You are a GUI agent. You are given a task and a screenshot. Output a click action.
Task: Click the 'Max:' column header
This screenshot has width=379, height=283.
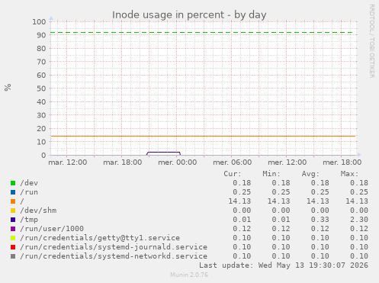click(x=350, y=174)
